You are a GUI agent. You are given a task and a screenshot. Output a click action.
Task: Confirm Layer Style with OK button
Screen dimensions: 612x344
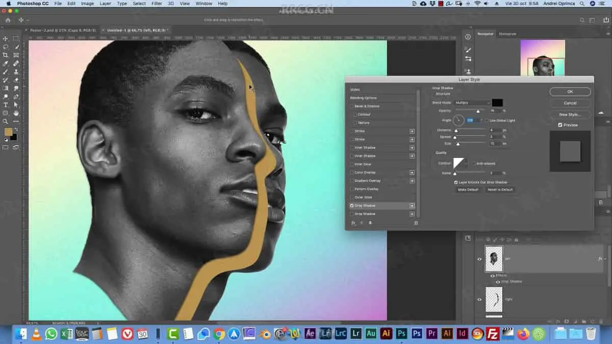pos(570,92)
